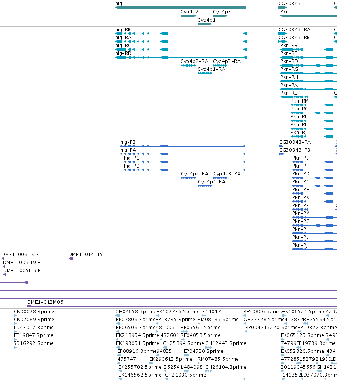The width and height of the screenshot is (337, 381).
Task: Select EST CK02089.3prime
Action: coord(34,320)
